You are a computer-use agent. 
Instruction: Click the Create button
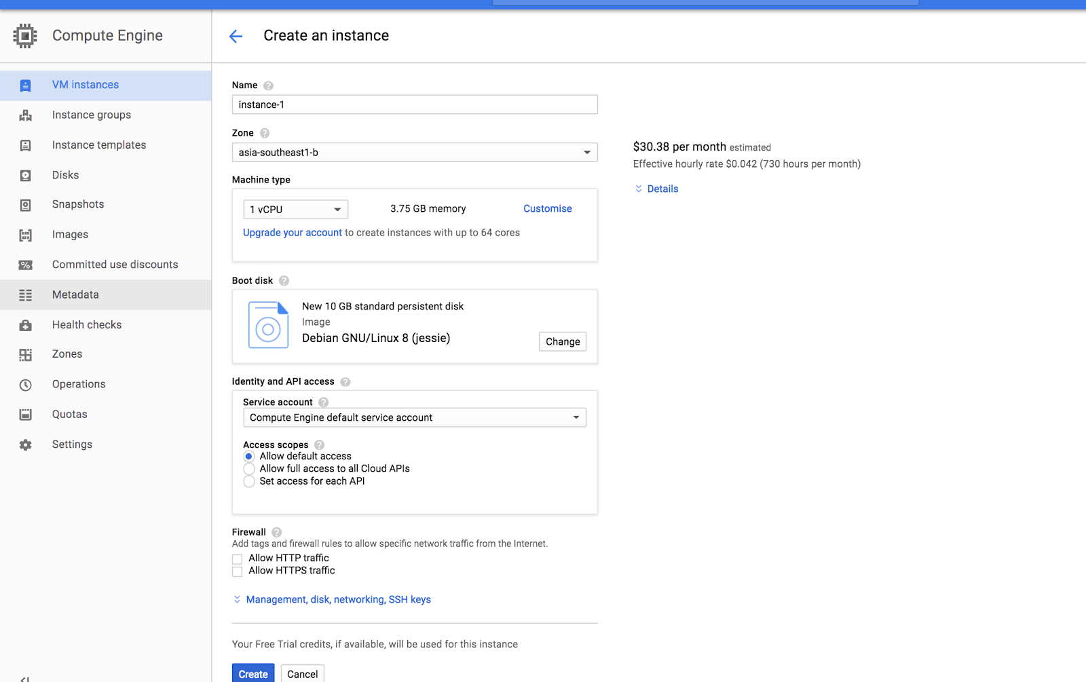(x=253, y=674)
